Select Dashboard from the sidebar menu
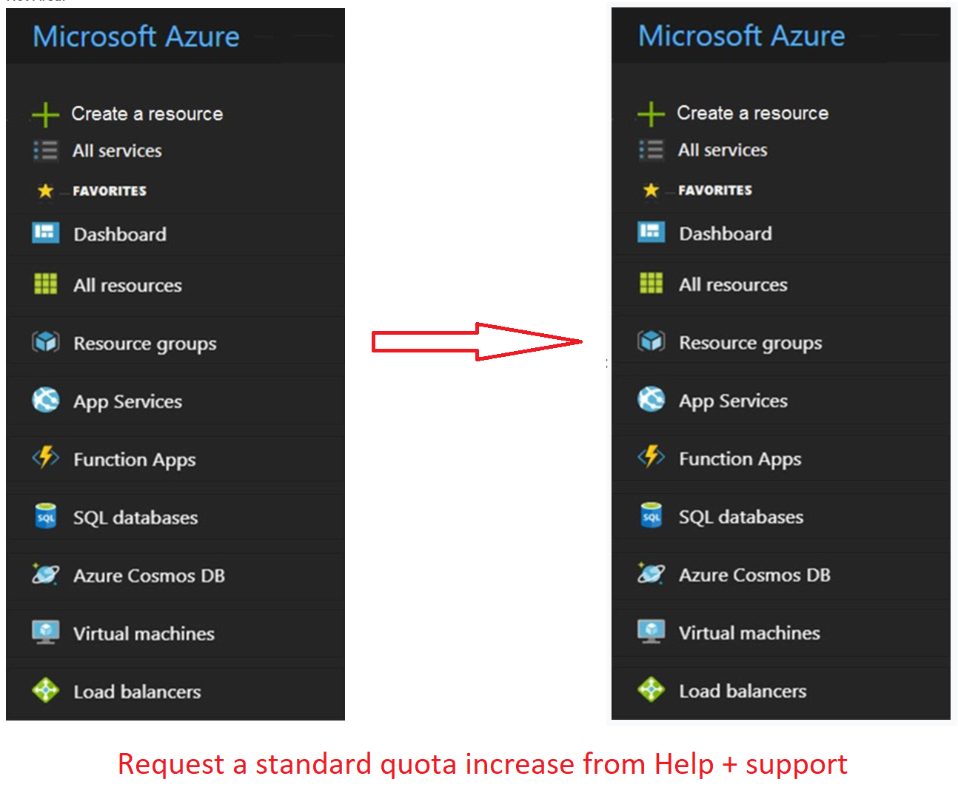The width and height of the screenshot is (958, 799). point(120,233)
